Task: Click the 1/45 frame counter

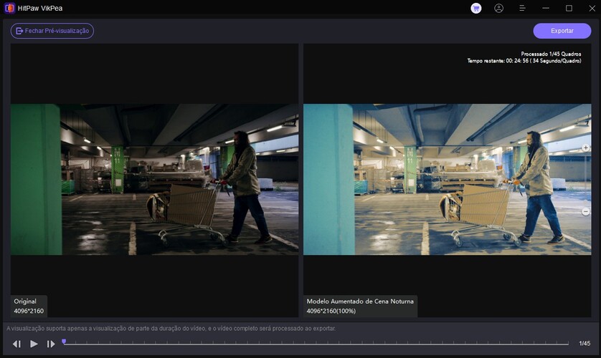Action: 585,344
